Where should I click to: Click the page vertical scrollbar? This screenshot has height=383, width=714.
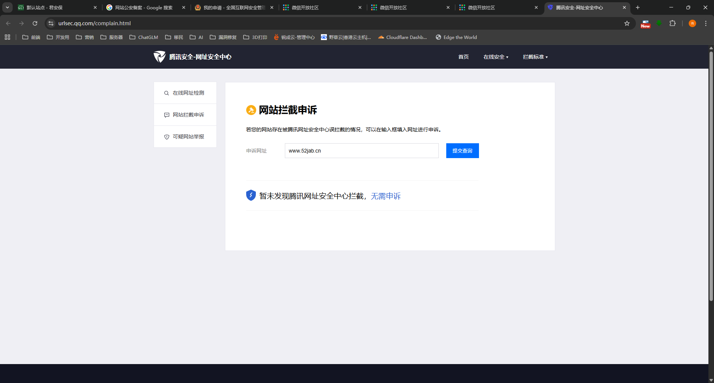click(x=711, y=176)
